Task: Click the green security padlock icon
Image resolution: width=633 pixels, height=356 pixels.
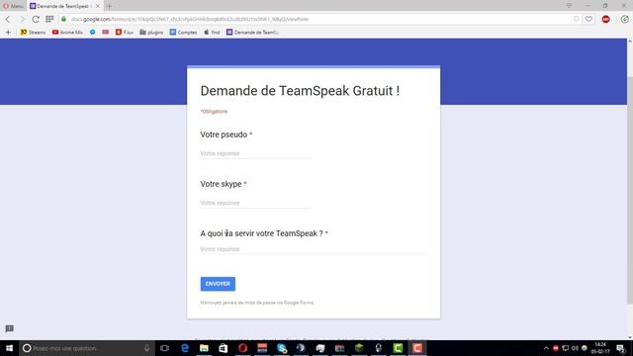Action: pyautogui.click(x=63, y=19)
